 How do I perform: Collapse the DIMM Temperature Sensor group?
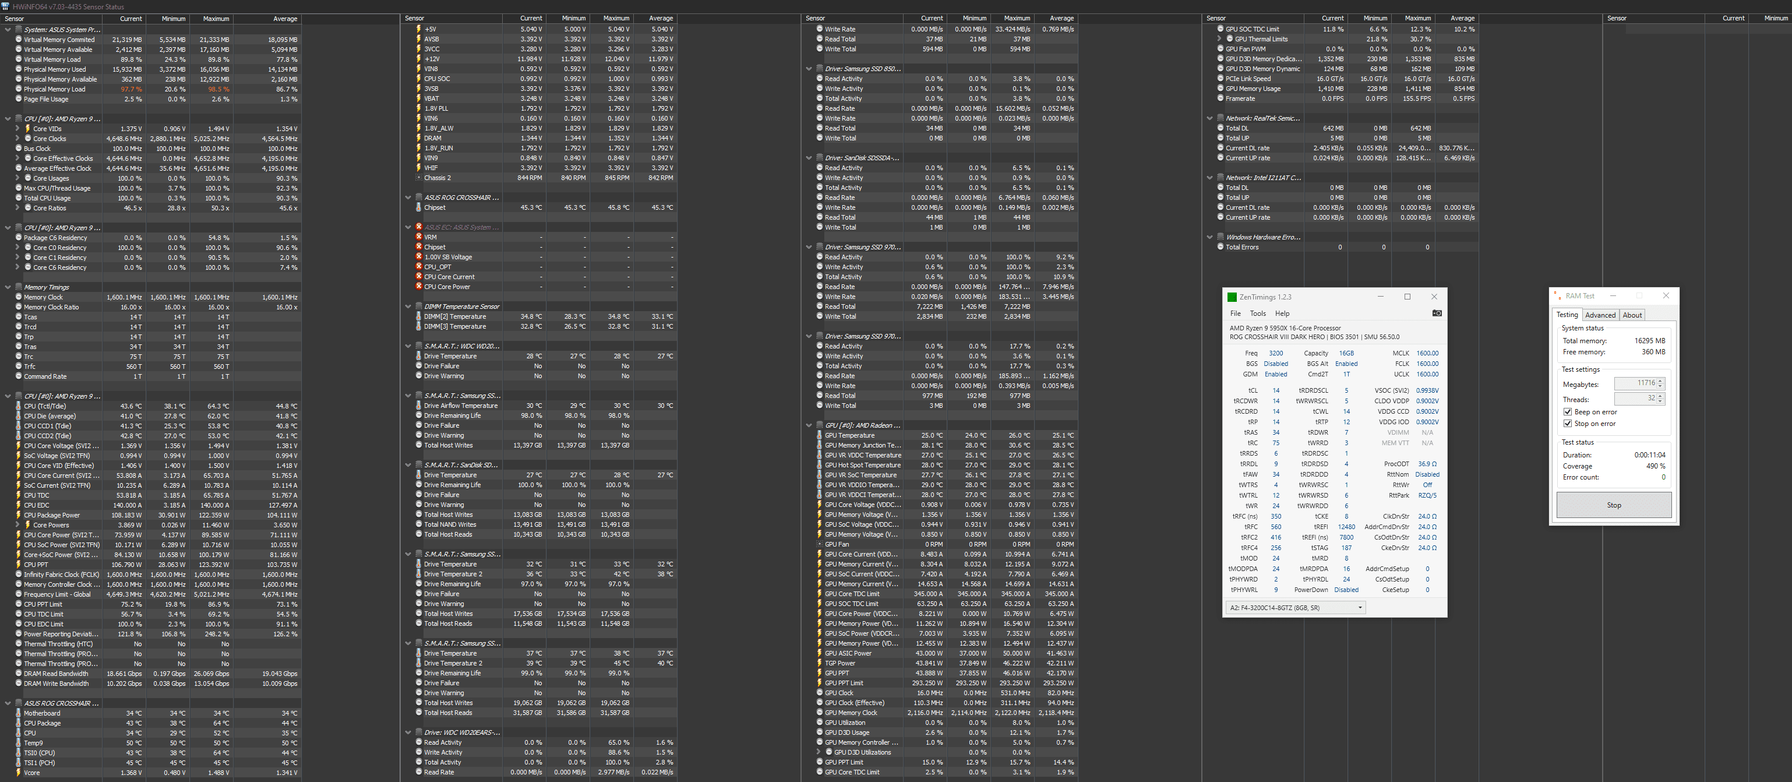point(408,307)
